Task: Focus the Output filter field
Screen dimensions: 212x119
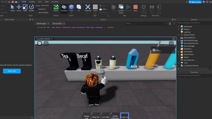Action: [146, 23]
